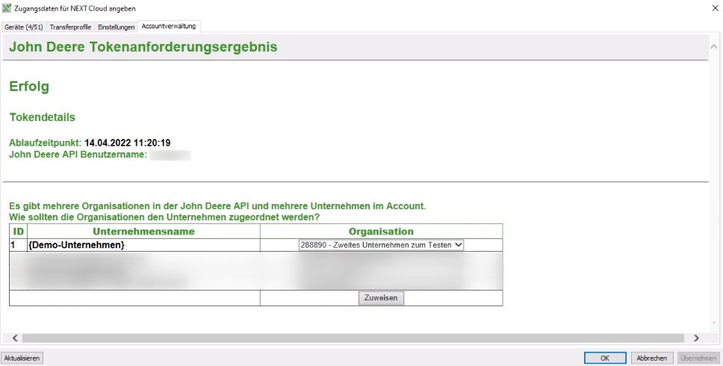Click the Organisation column header
Image resolution: width=723 pixels, height=366 pixels.
pos(381,232)
